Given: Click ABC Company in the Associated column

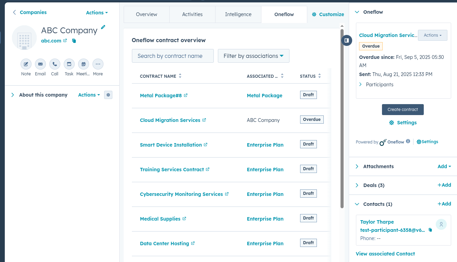Looking at the screenshot, I should point(263,120).
